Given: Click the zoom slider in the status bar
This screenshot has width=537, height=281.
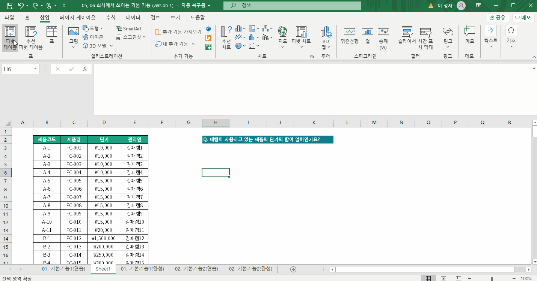Looking at the screenshot, I should pos(492,279).
